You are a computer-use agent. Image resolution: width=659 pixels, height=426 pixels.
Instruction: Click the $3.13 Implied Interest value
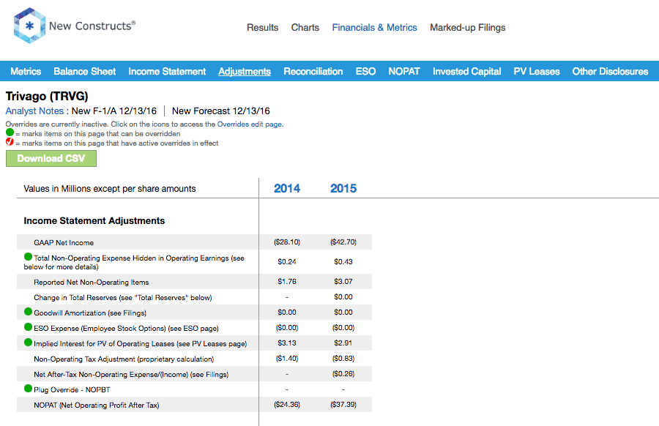click(x=287, y=343)
